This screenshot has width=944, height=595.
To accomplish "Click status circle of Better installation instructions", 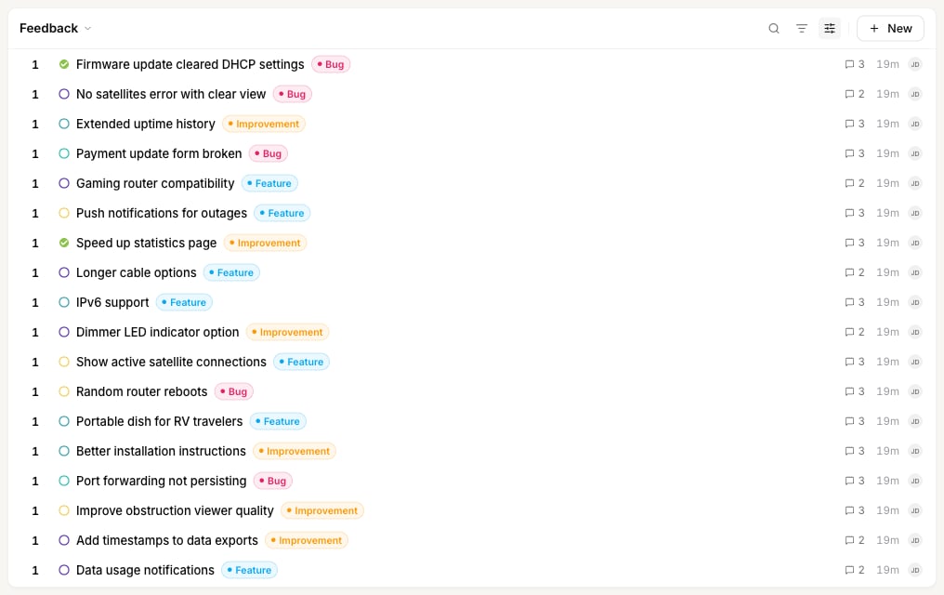I will [64, 451].
